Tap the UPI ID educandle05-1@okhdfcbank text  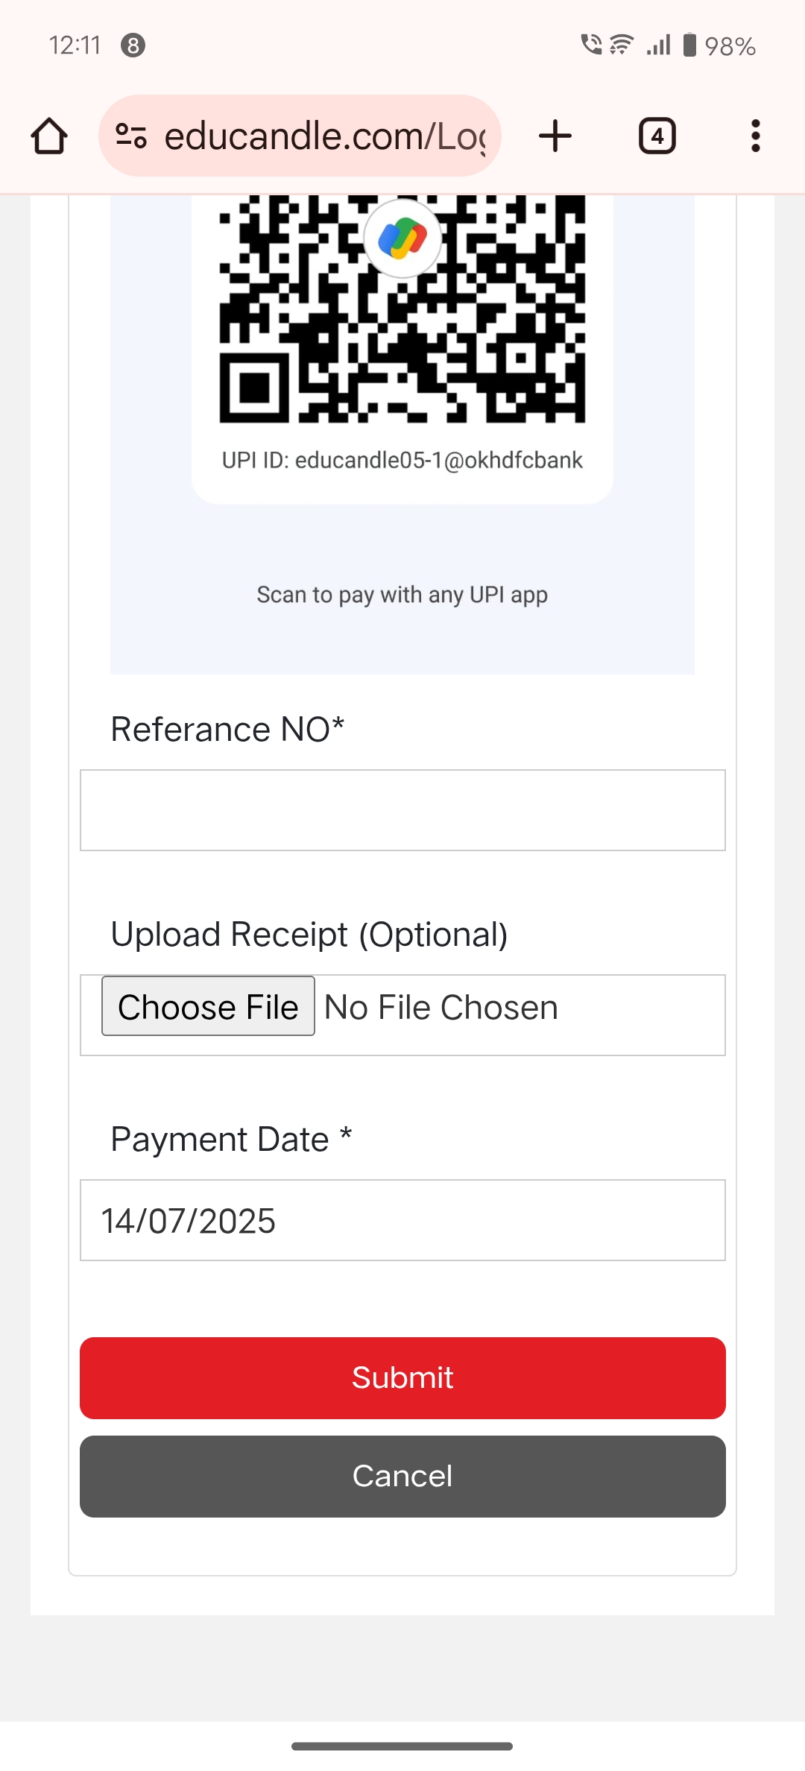(402, 461)
